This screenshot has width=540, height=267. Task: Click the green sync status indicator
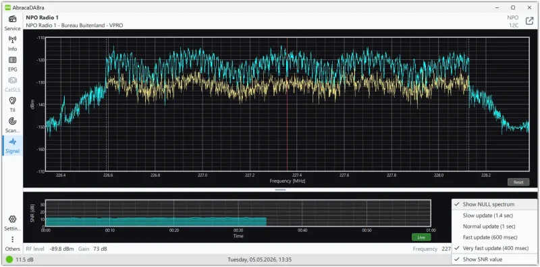9,260
